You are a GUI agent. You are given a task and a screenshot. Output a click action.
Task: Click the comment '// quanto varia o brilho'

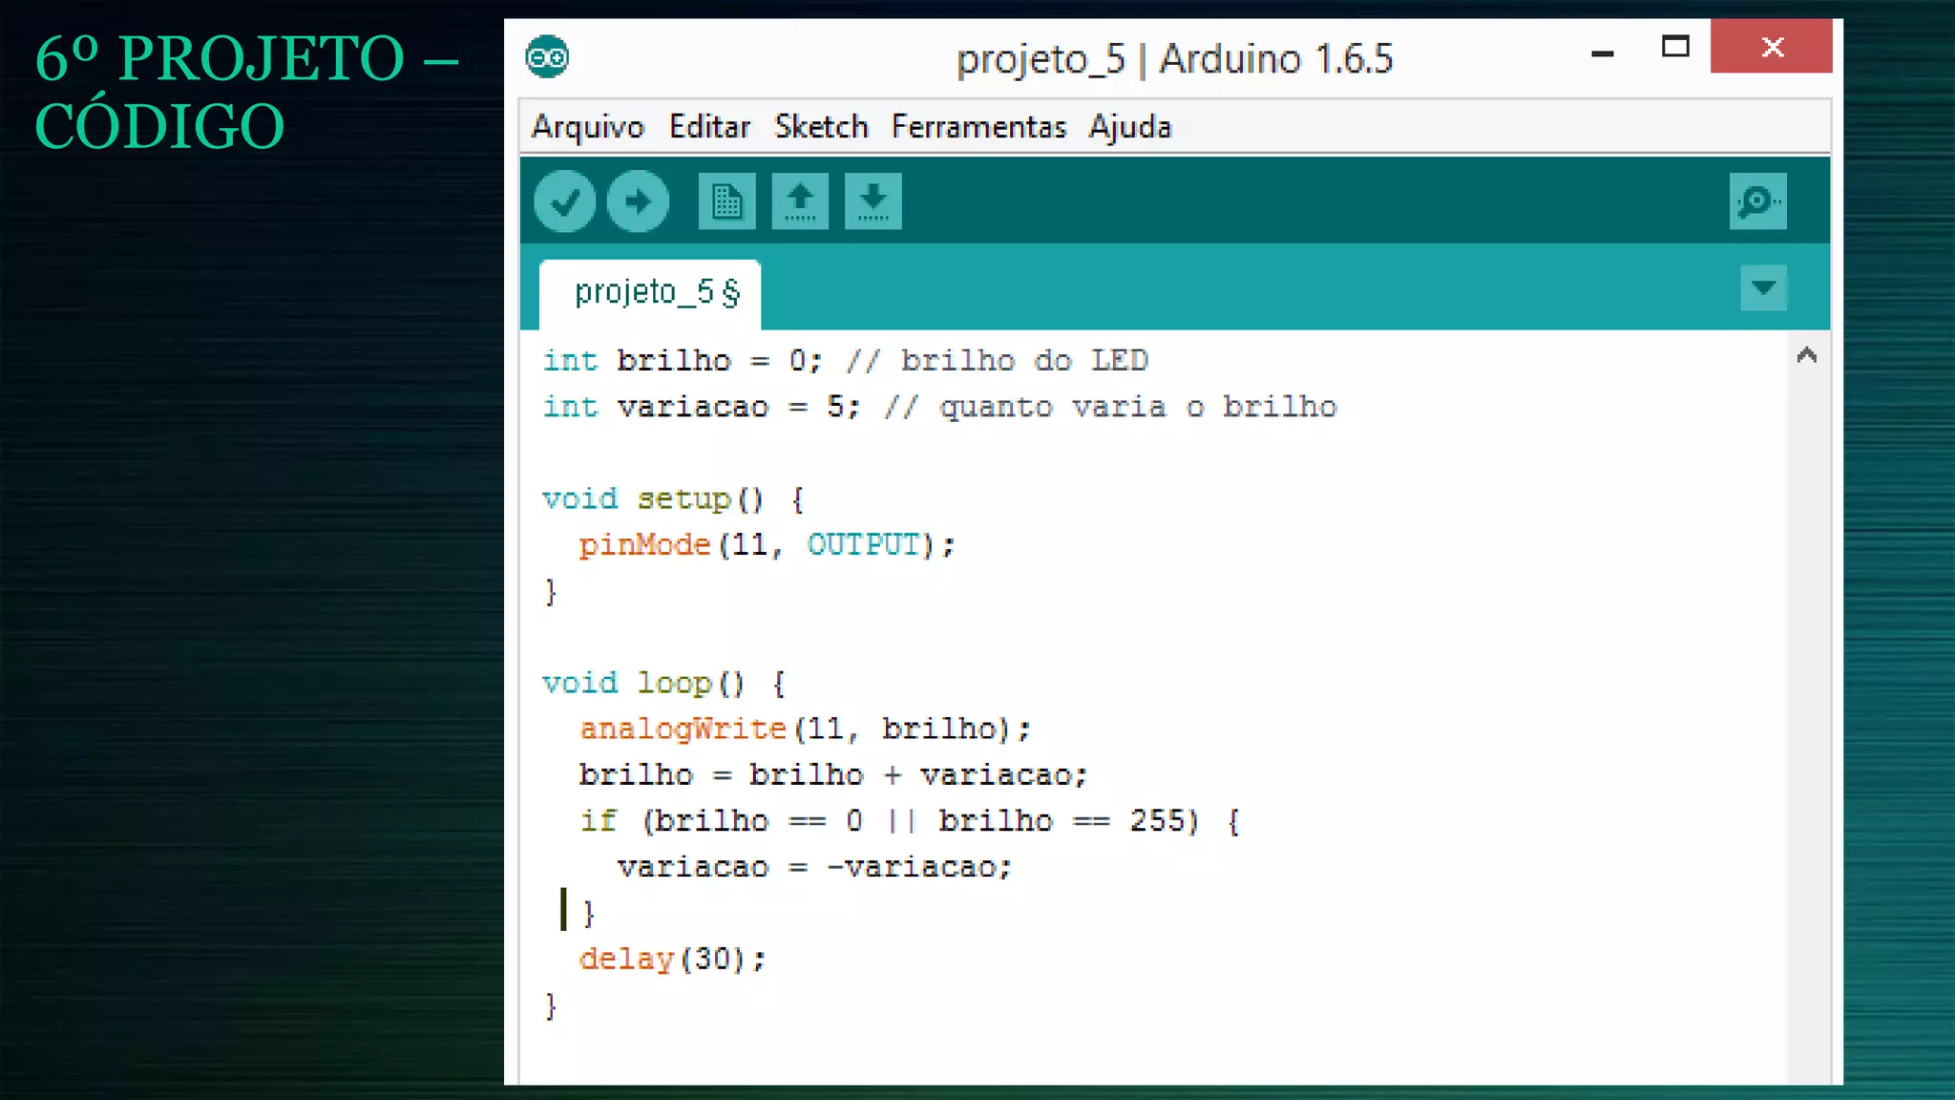point(1110,407)
